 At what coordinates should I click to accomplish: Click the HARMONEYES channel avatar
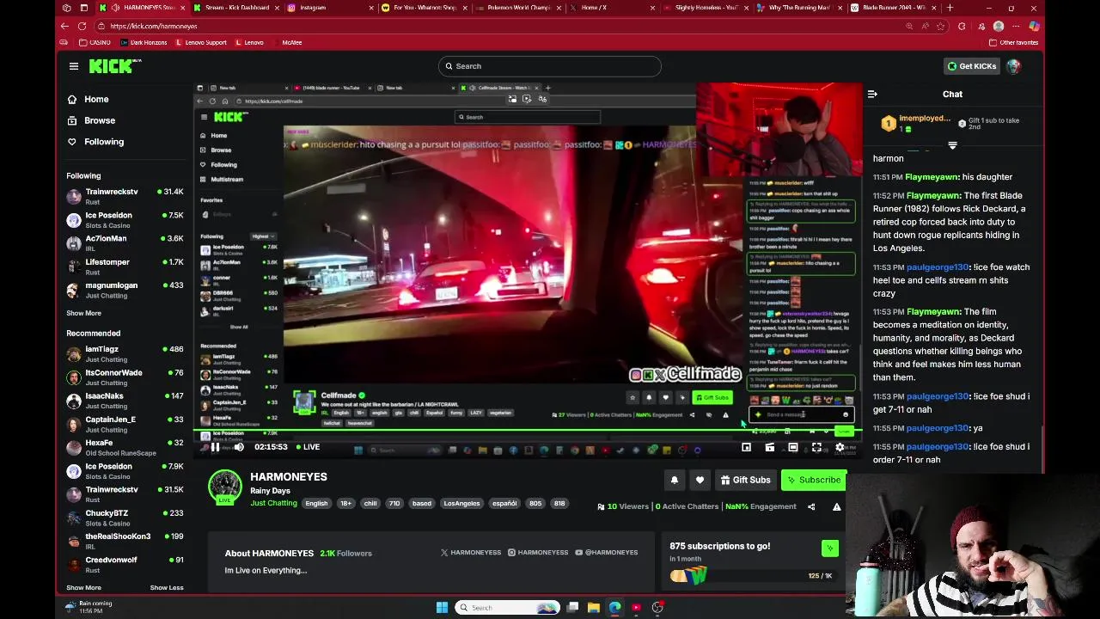(225, 487)
